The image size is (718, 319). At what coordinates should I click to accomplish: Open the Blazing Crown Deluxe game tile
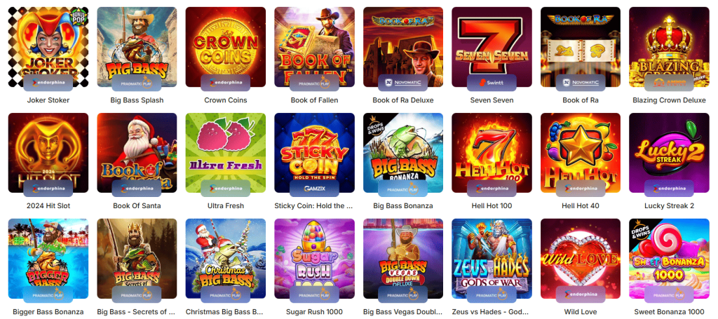point(669,47)
